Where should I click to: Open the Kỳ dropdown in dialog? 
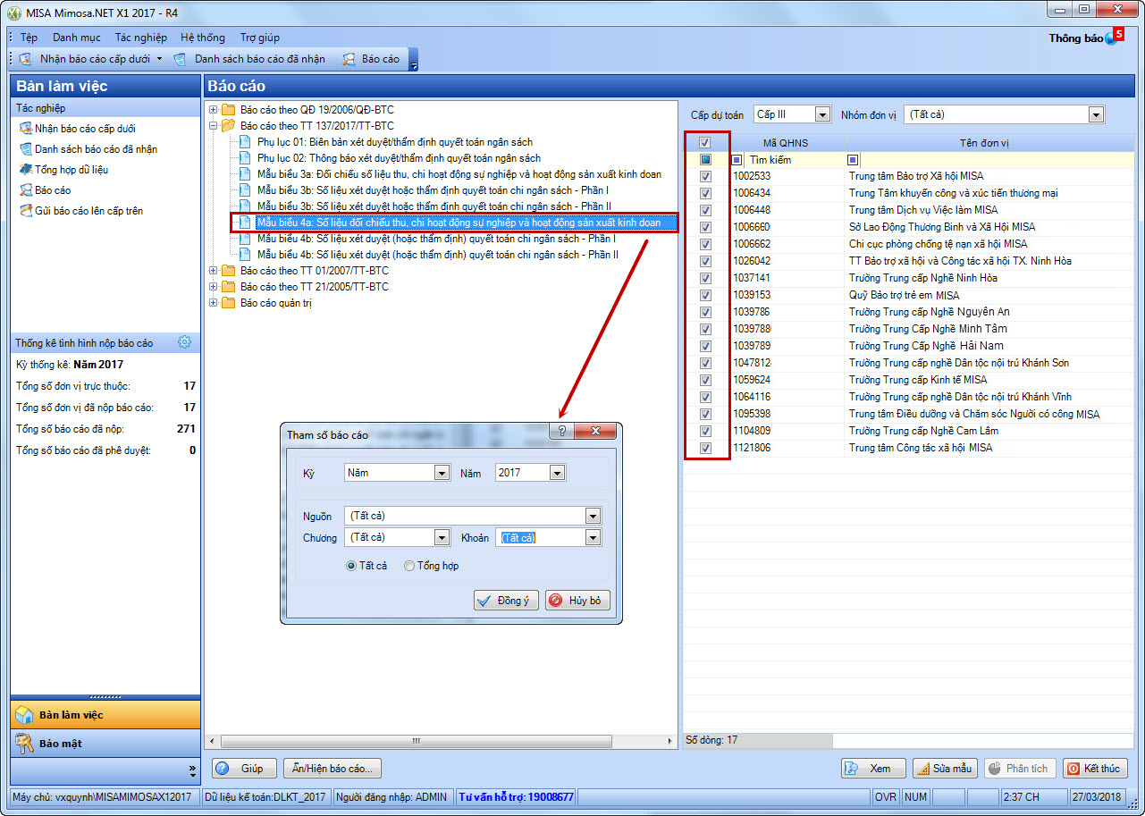pyautogui.click(x=442, y=473)
